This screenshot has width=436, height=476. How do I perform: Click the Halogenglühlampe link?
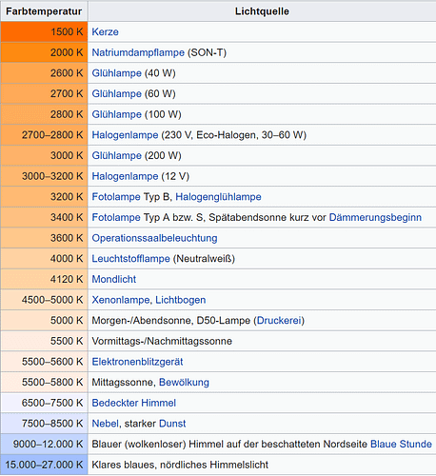click(x=218, y=197)
